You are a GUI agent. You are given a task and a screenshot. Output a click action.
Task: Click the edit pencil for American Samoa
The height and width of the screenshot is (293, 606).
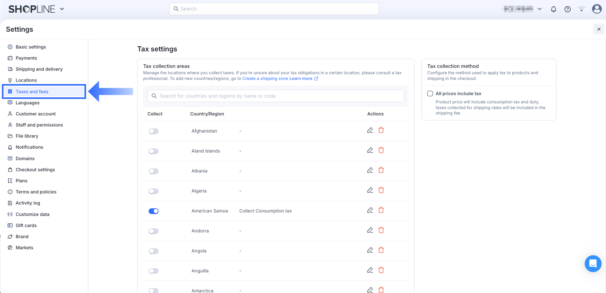tap(370, 210)
